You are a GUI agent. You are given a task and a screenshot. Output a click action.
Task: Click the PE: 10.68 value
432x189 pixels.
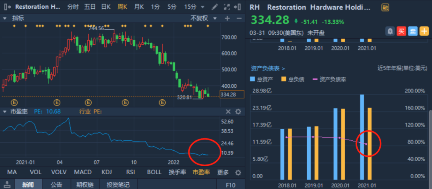(x=47, y=112)
